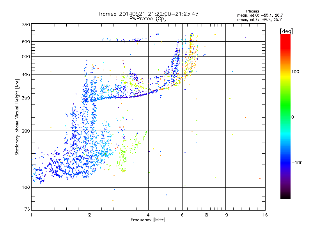This screenshot has width=312, height=234.
Task: Click the '[deg]' colorbar unit label
Action: pyautogui.click(x=286, y=31)
